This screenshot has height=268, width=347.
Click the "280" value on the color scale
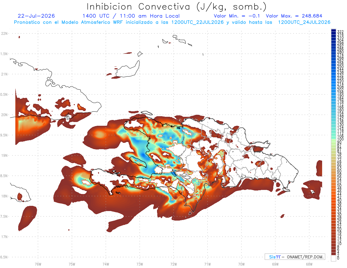tap(340, 52)
